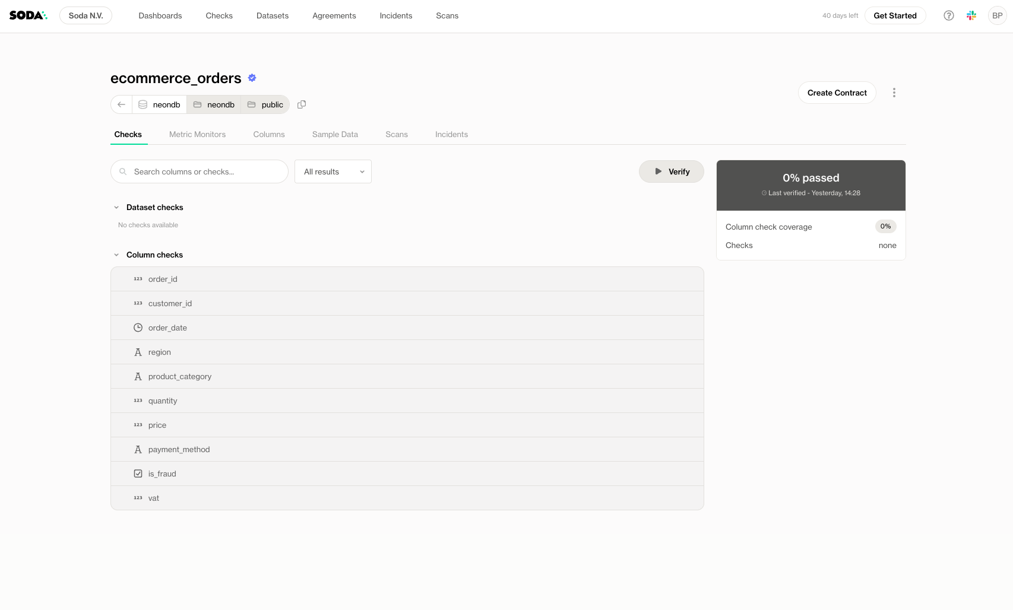The image size is (1013, 610).
Task: Open the customer_id column row
Action: pyautogui.click(x=407, y=303)
